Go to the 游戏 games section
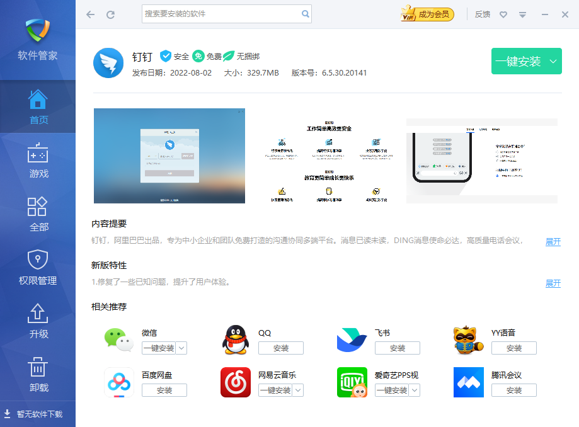Image resolution: width=579 pixels, height=427 pixels. [38, 160]
